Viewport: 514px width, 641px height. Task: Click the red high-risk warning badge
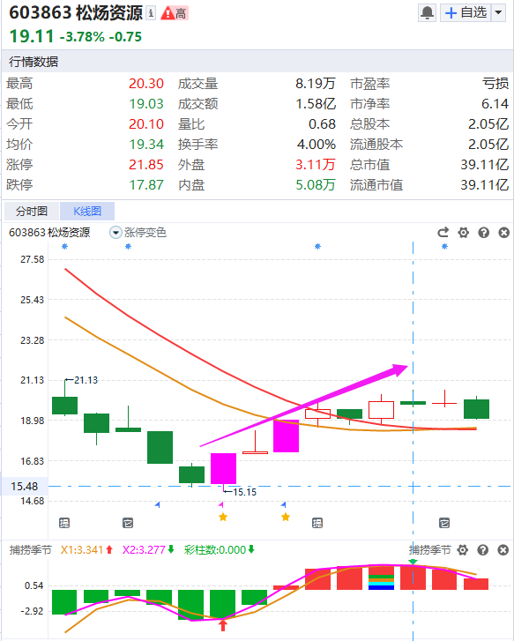tap(175, 13)
